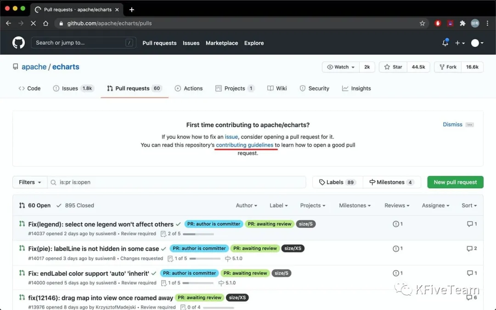Open 'Fix(legend): select one legend won't affect others'
The image size is (496, 310).
pyautogui.click(x=101, y=224)
